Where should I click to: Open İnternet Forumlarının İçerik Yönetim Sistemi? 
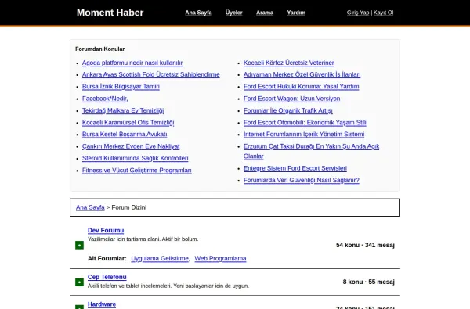click(304, 134)
